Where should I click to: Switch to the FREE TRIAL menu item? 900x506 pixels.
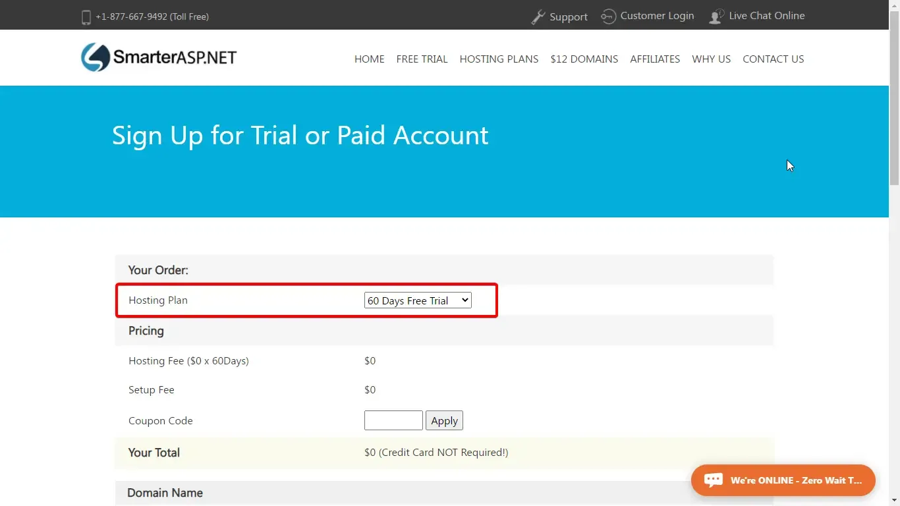tap(422, 59)
